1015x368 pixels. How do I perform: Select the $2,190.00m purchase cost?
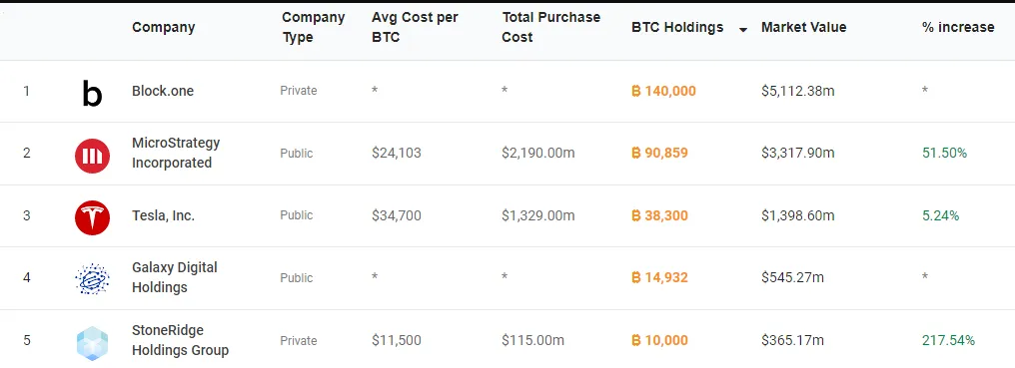pyautogui.click(x=537, y=154)
